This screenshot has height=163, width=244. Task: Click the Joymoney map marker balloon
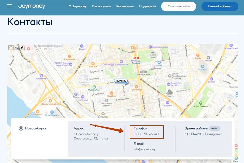pos(121,81)
